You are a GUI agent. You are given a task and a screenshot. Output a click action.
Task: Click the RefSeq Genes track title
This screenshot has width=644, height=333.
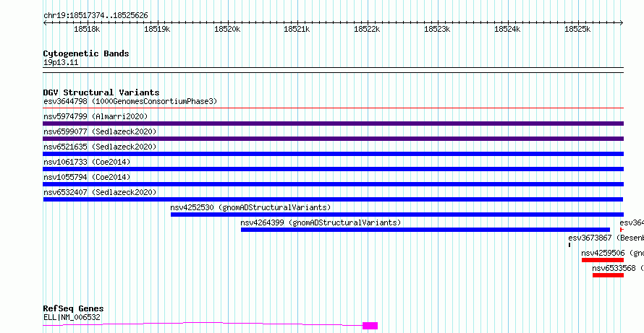pyautogui.click(x=74, y=309)
